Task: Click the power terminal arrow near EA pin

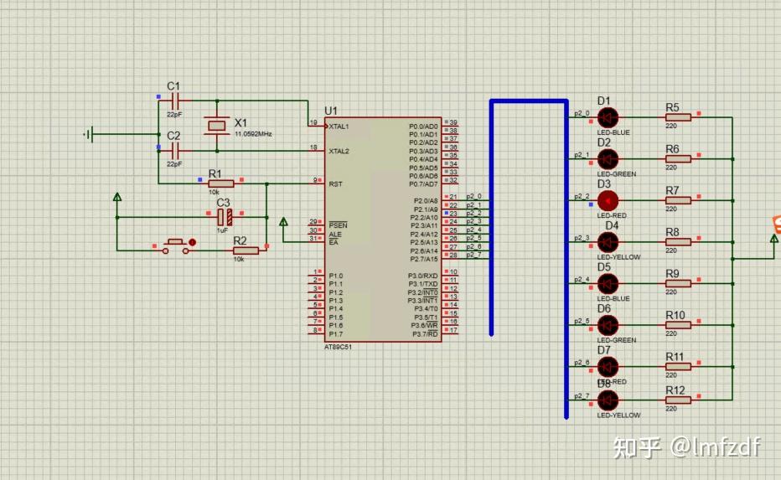Action: click(283, 222)
